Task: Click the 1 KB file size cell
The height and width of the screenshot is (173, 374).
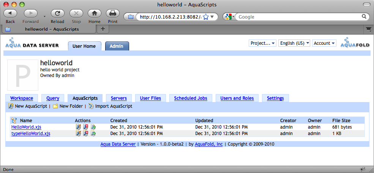Action: pos(337,134)
